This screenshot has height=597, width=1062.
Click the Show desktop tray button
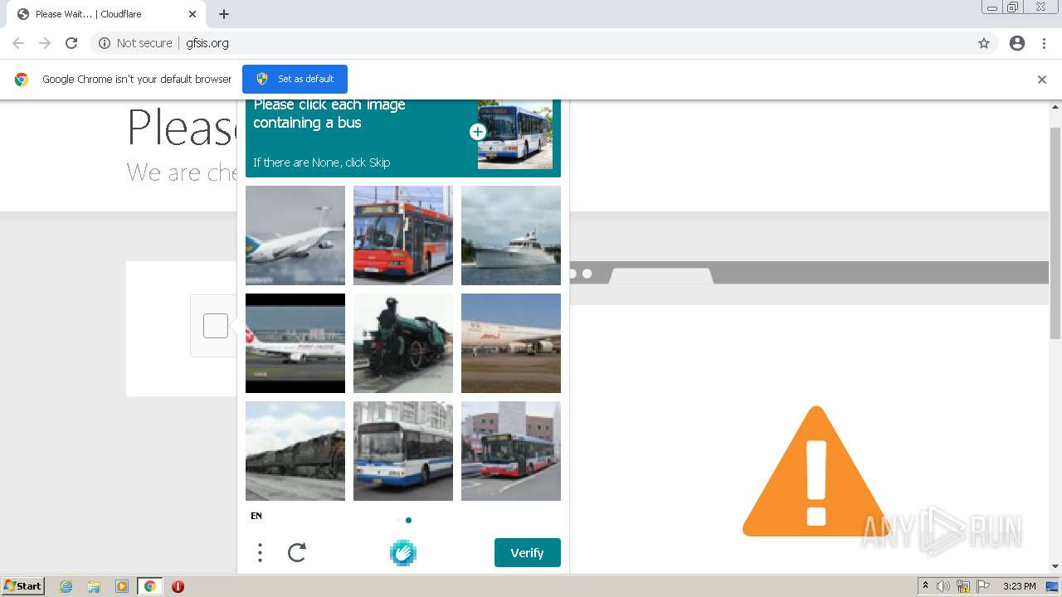coord(1053,586)
